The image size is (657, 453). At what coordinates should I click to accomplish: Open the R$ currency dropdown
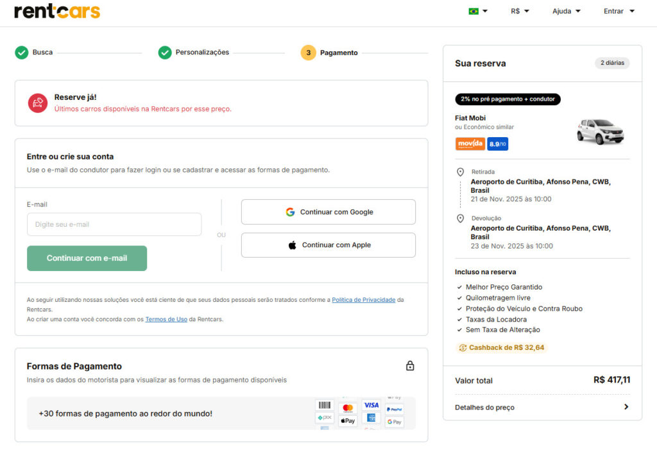point(520,11)
